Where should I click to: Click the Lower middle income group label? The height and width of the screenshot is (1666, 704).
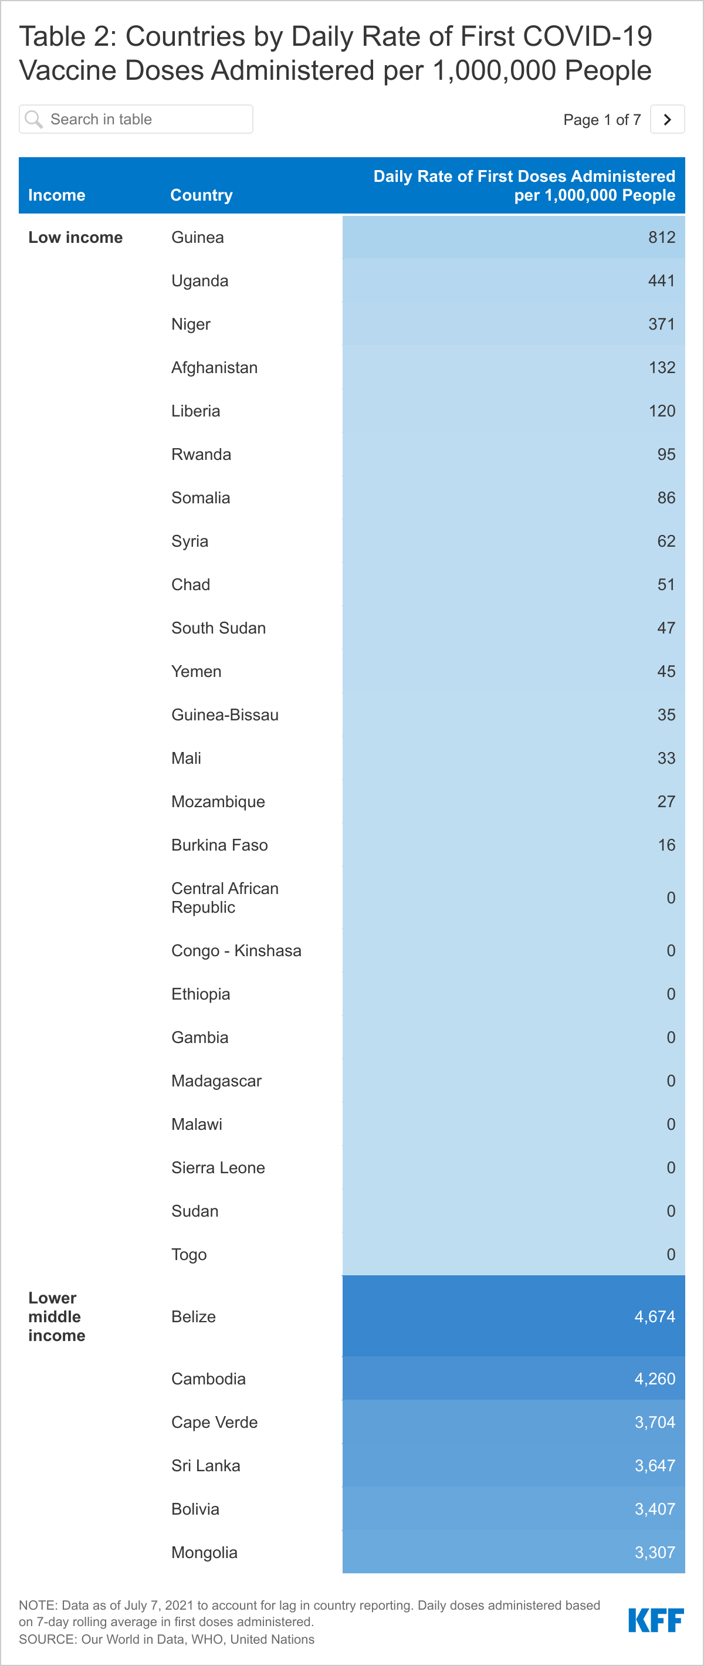click(x=57, y=1316)
